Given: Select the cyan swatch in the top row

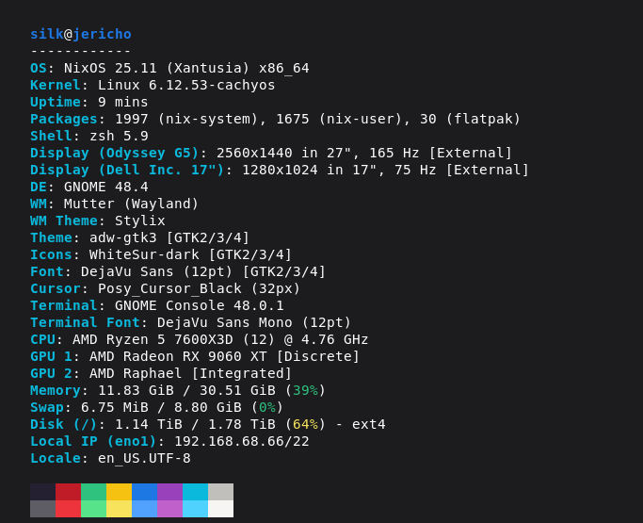Looking at the screenshot, I should point(195,492).
